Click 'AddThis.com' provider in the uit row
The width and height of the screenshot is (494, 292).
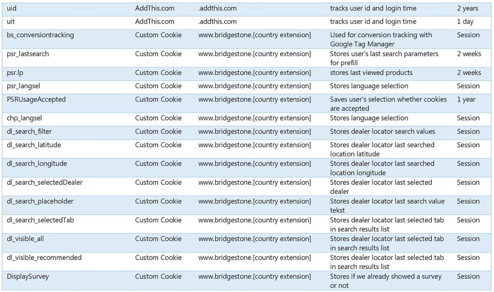coord(155,22)
